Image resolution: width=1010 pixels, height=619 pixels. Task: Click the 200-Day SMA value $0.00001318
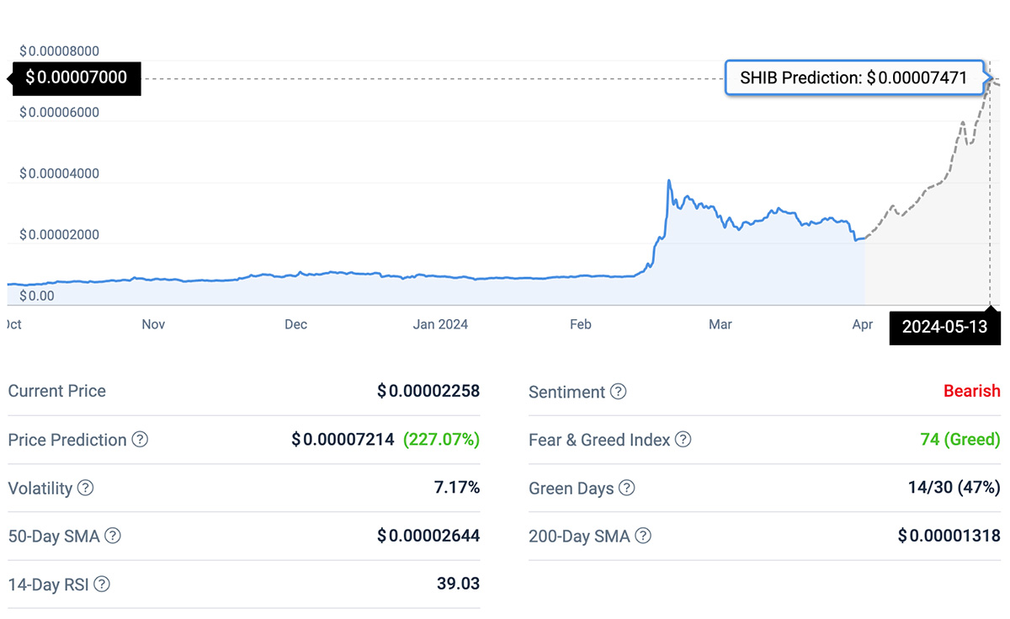tap(949, 536)
